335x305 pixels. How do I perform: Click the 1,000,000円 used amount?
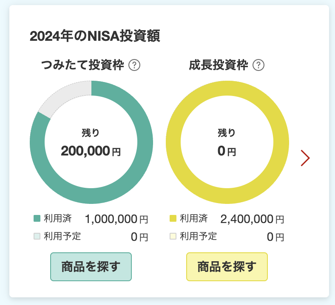coord(116,219)
